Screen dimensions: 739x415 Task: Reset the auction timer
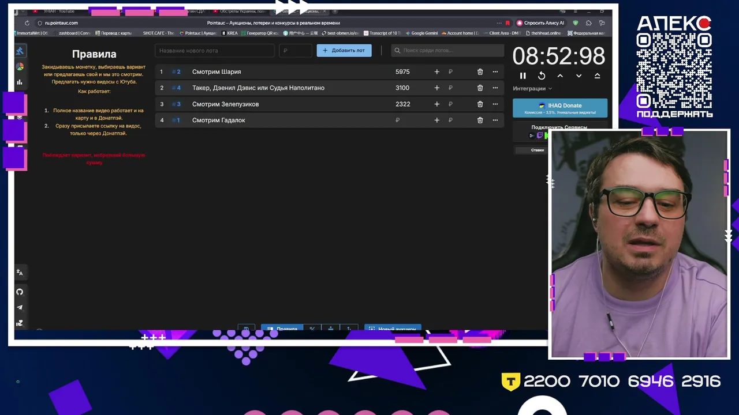click(x=542, y=76)
